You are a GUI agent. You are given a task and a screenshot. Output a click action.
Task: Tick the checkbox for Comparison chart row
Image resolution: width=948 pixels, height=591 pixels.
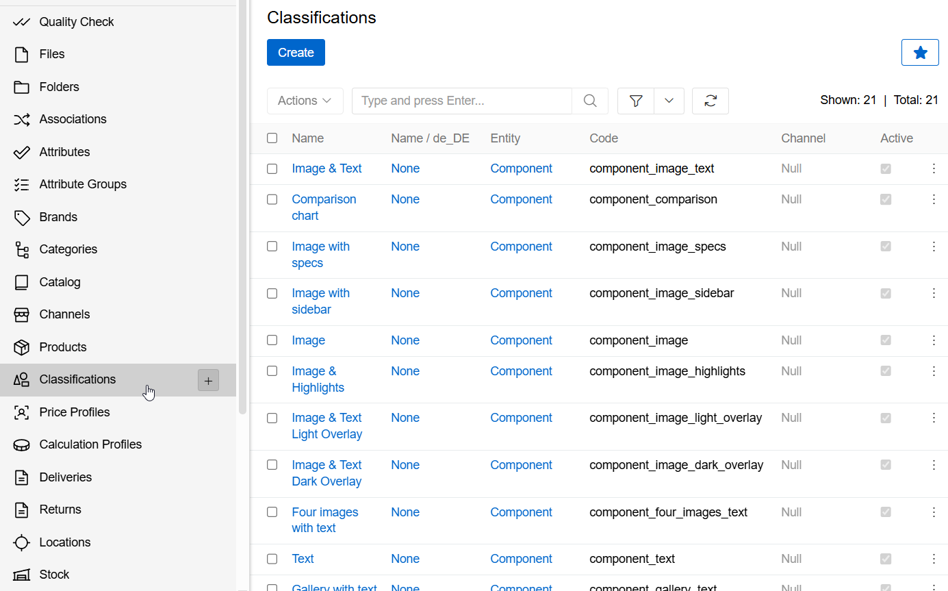[272, 199]
